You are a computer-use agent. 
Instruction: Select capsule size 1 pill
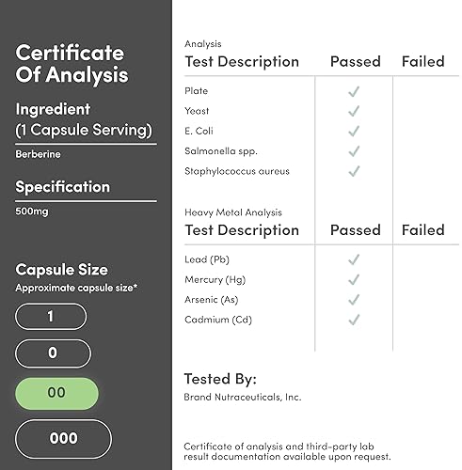pyautogui.click(x=51, y=317)
